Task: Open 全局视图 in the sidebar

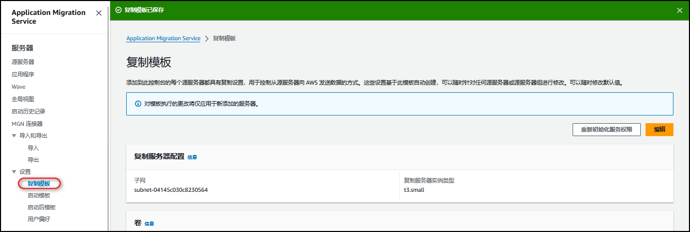Action: (23, 99)
